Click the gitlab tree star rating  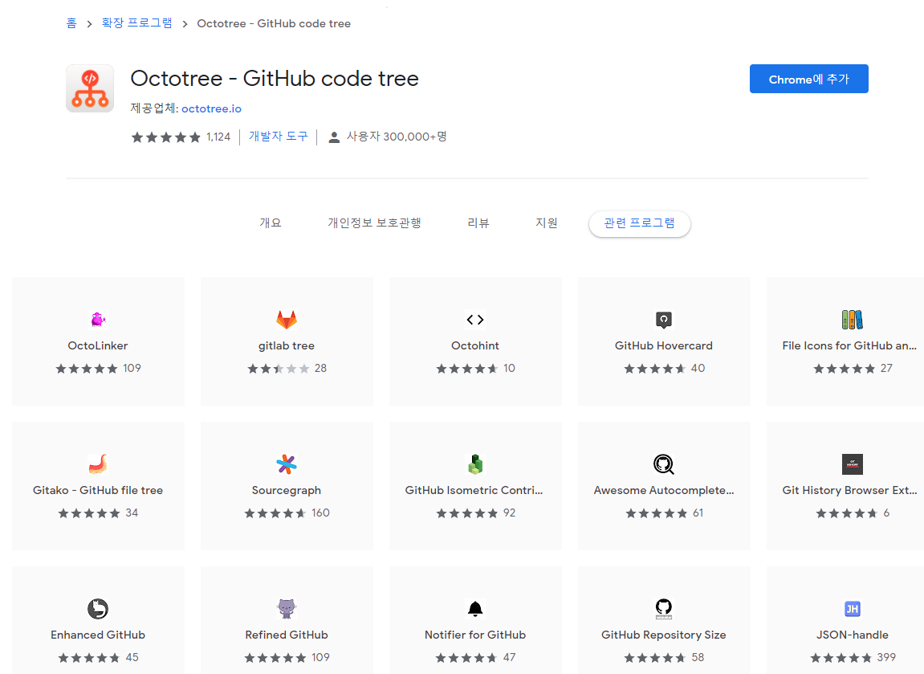click(278, 369)
